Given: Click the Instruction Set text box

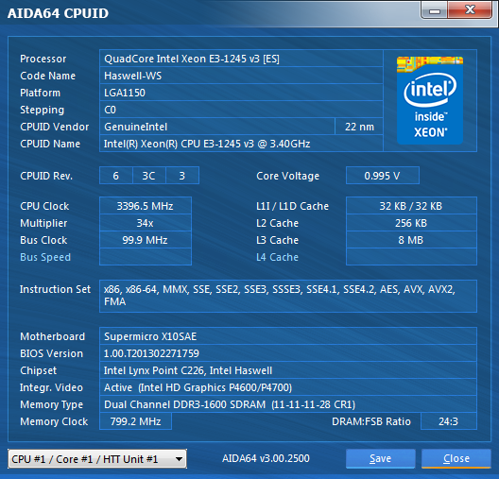Looking at the screenshot, I should 288,296.
